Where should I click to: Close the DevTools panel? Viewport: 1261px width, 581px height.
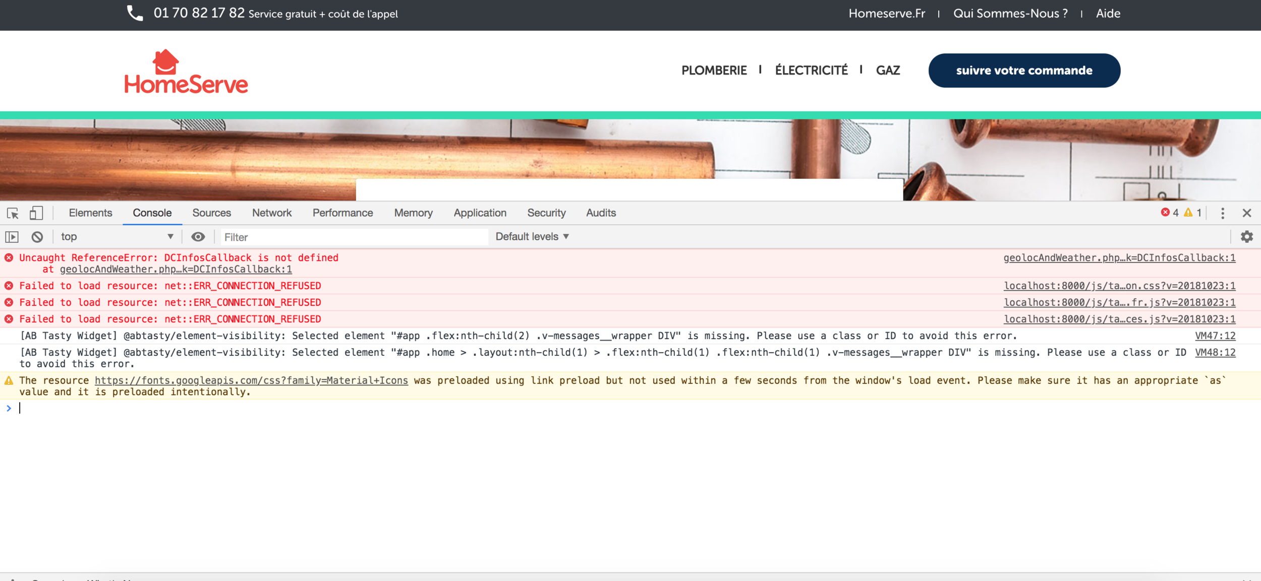coord(1247,213)
